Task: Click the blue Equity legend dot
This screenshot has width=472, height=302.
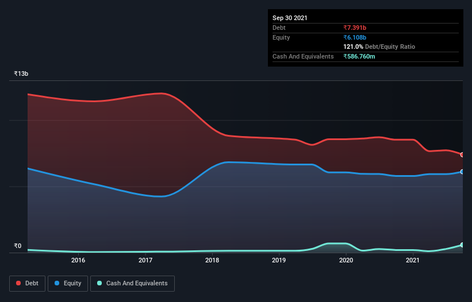Action: (57, 283)
